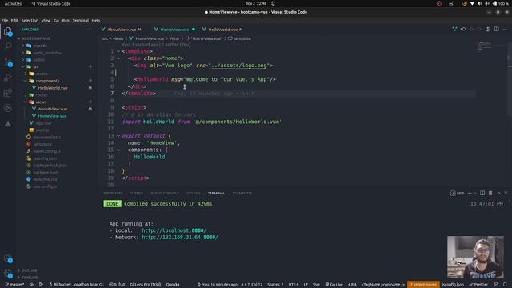Open editor More Actions ellipsis
The width and height of the screenshot is (512, 288).
click(505, 29)
